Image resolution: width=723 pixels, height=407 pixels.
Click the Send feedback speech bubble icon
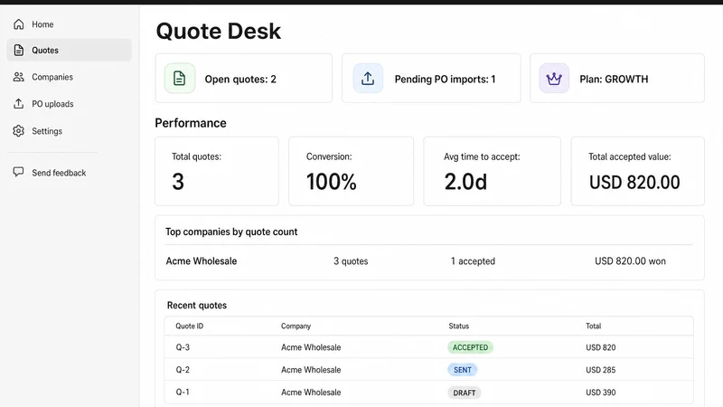18,172
